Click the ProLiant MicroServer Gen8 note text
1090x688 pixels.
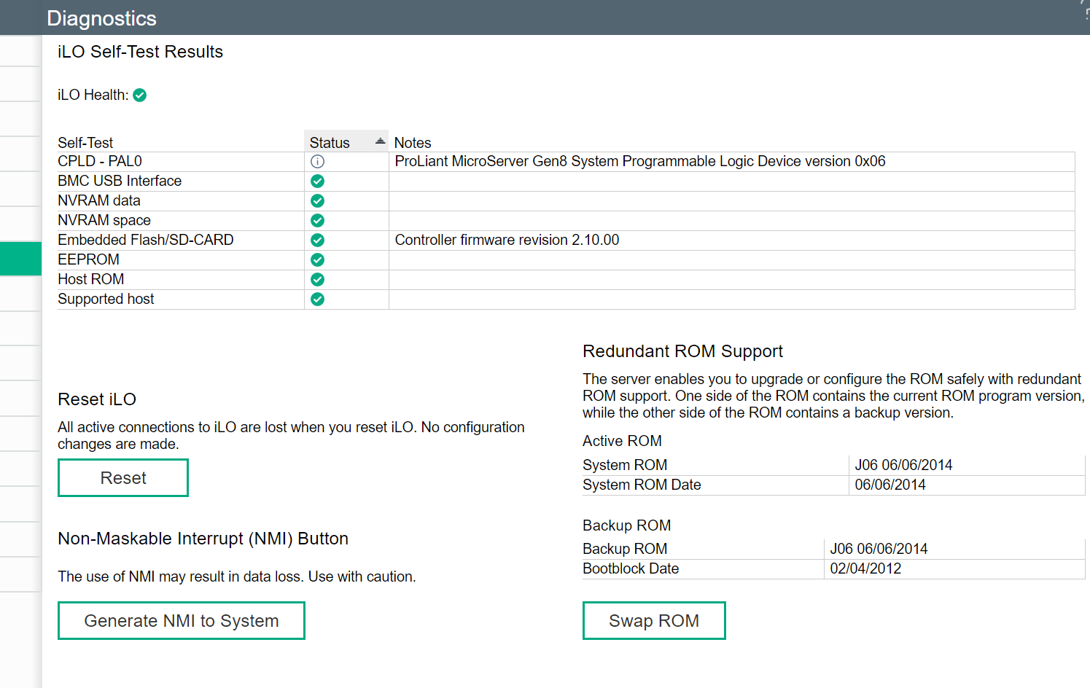click(640, 161)
